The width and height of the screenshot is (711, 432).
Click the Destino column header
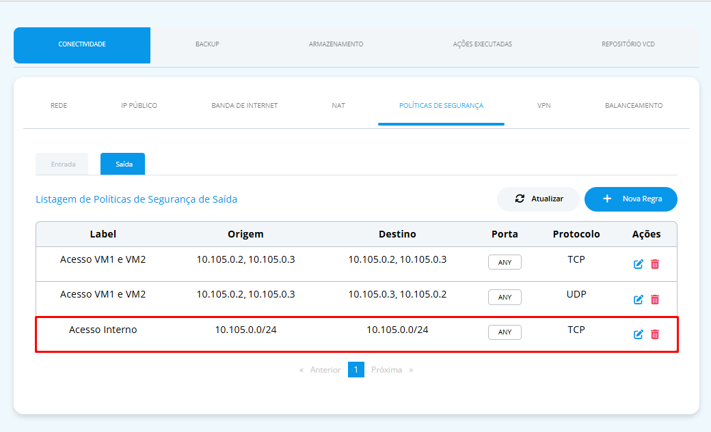(397, 234)
